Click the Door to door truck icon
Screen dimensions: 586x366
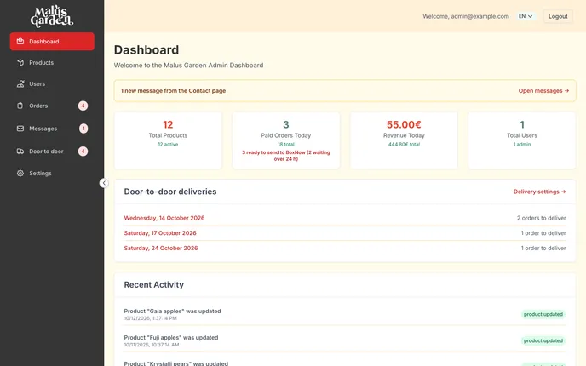tap(20, 152)
